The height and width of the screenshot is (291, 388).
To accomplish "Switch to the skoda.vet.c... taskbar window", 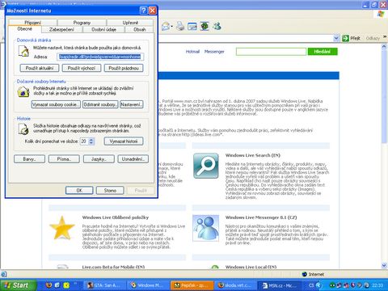I will click(x=235, y=285).
